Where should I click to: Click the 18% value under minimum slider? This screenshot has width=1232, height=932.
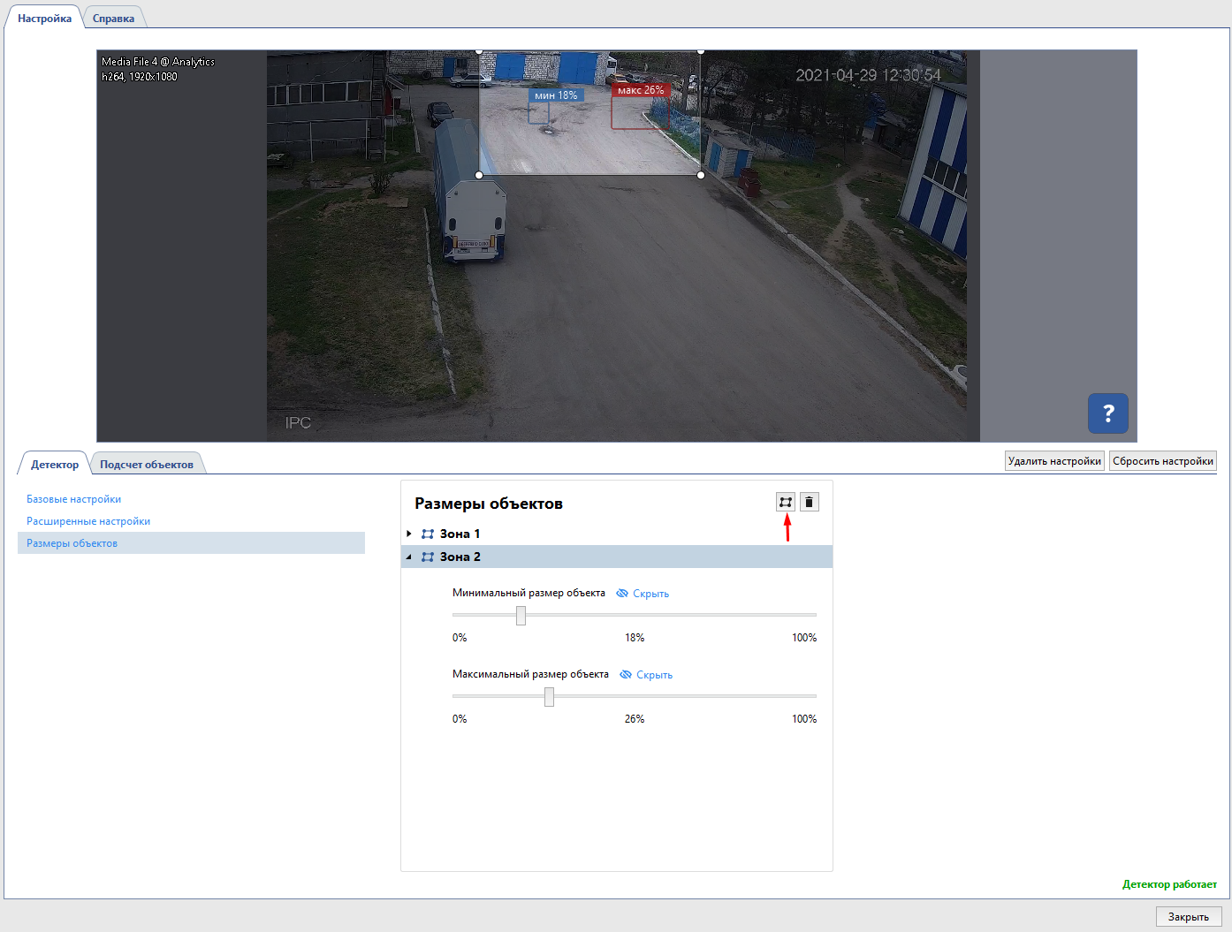tap(635, 638)
